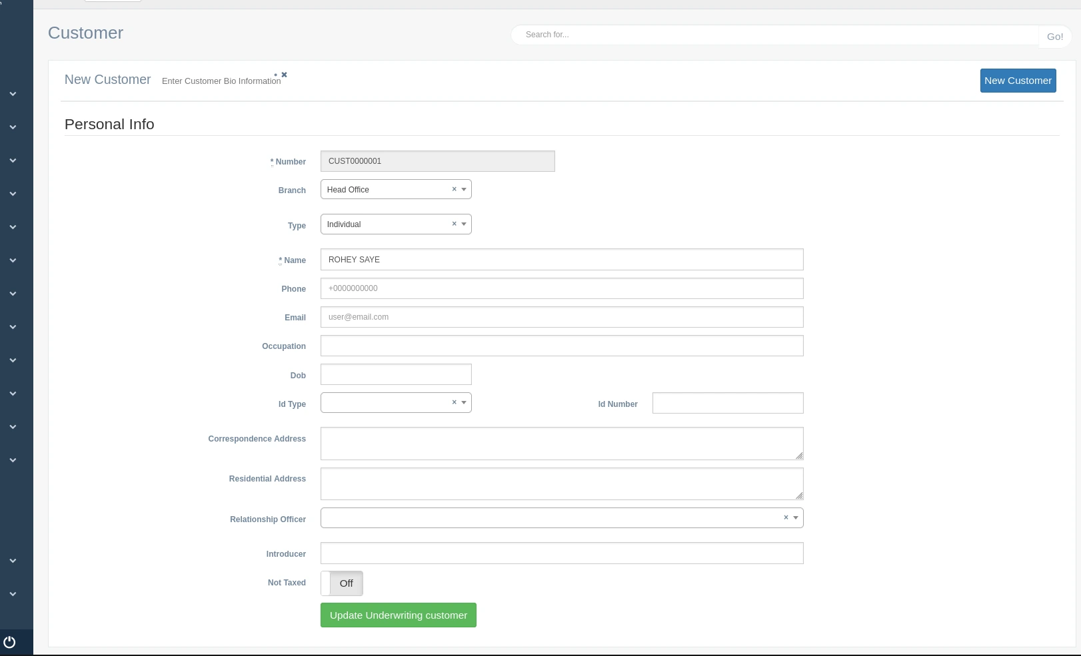Click the Customer page title
Image resolution: width=1081 pixels, height=656 pixels.
tap(85, 33)
